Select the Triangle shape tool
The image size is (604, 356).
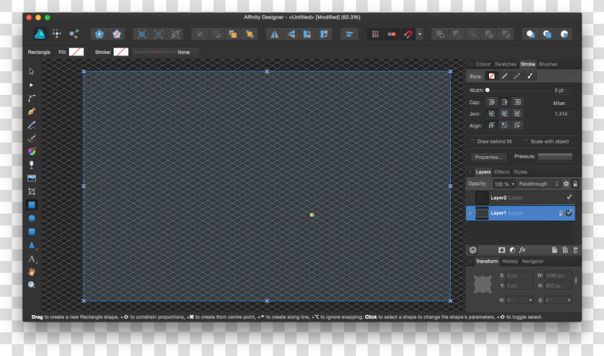[32, 245]
